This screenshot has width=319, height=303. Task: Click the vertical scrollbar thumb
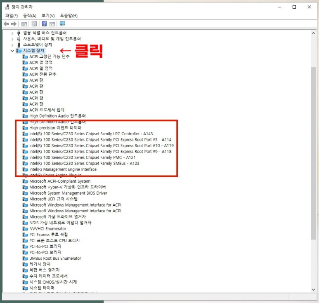tap(314, 153)
